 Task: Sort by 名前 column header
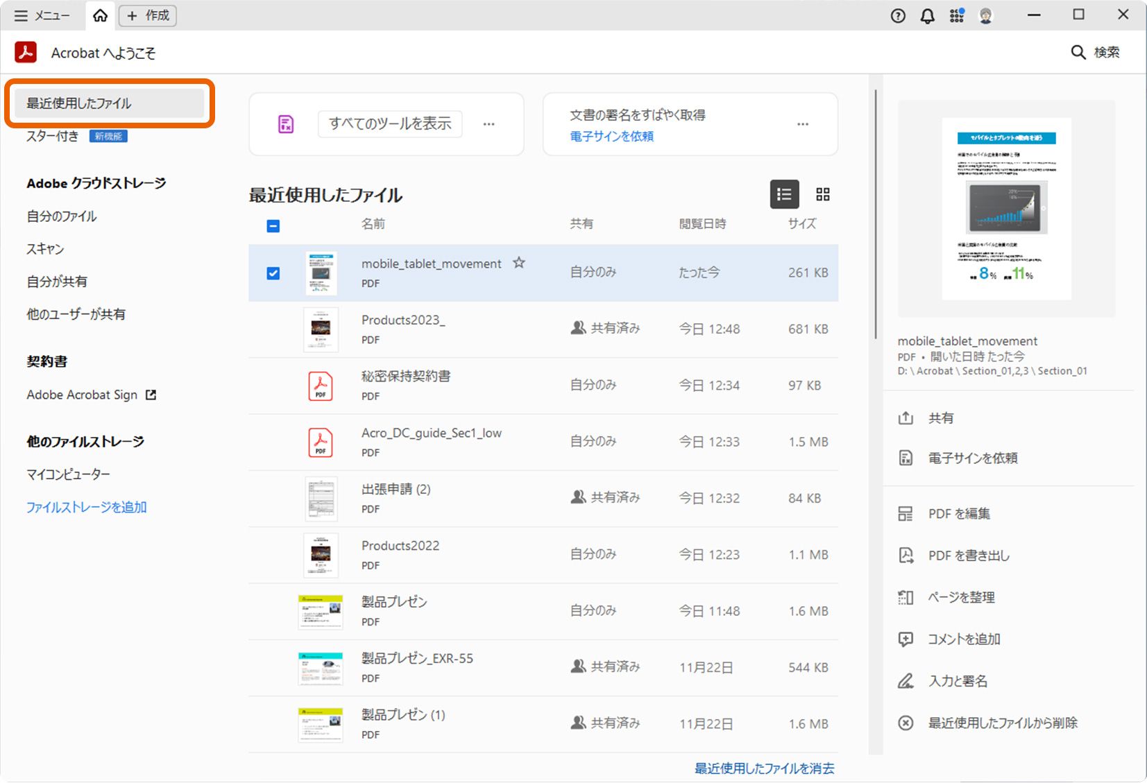[373, 224]
